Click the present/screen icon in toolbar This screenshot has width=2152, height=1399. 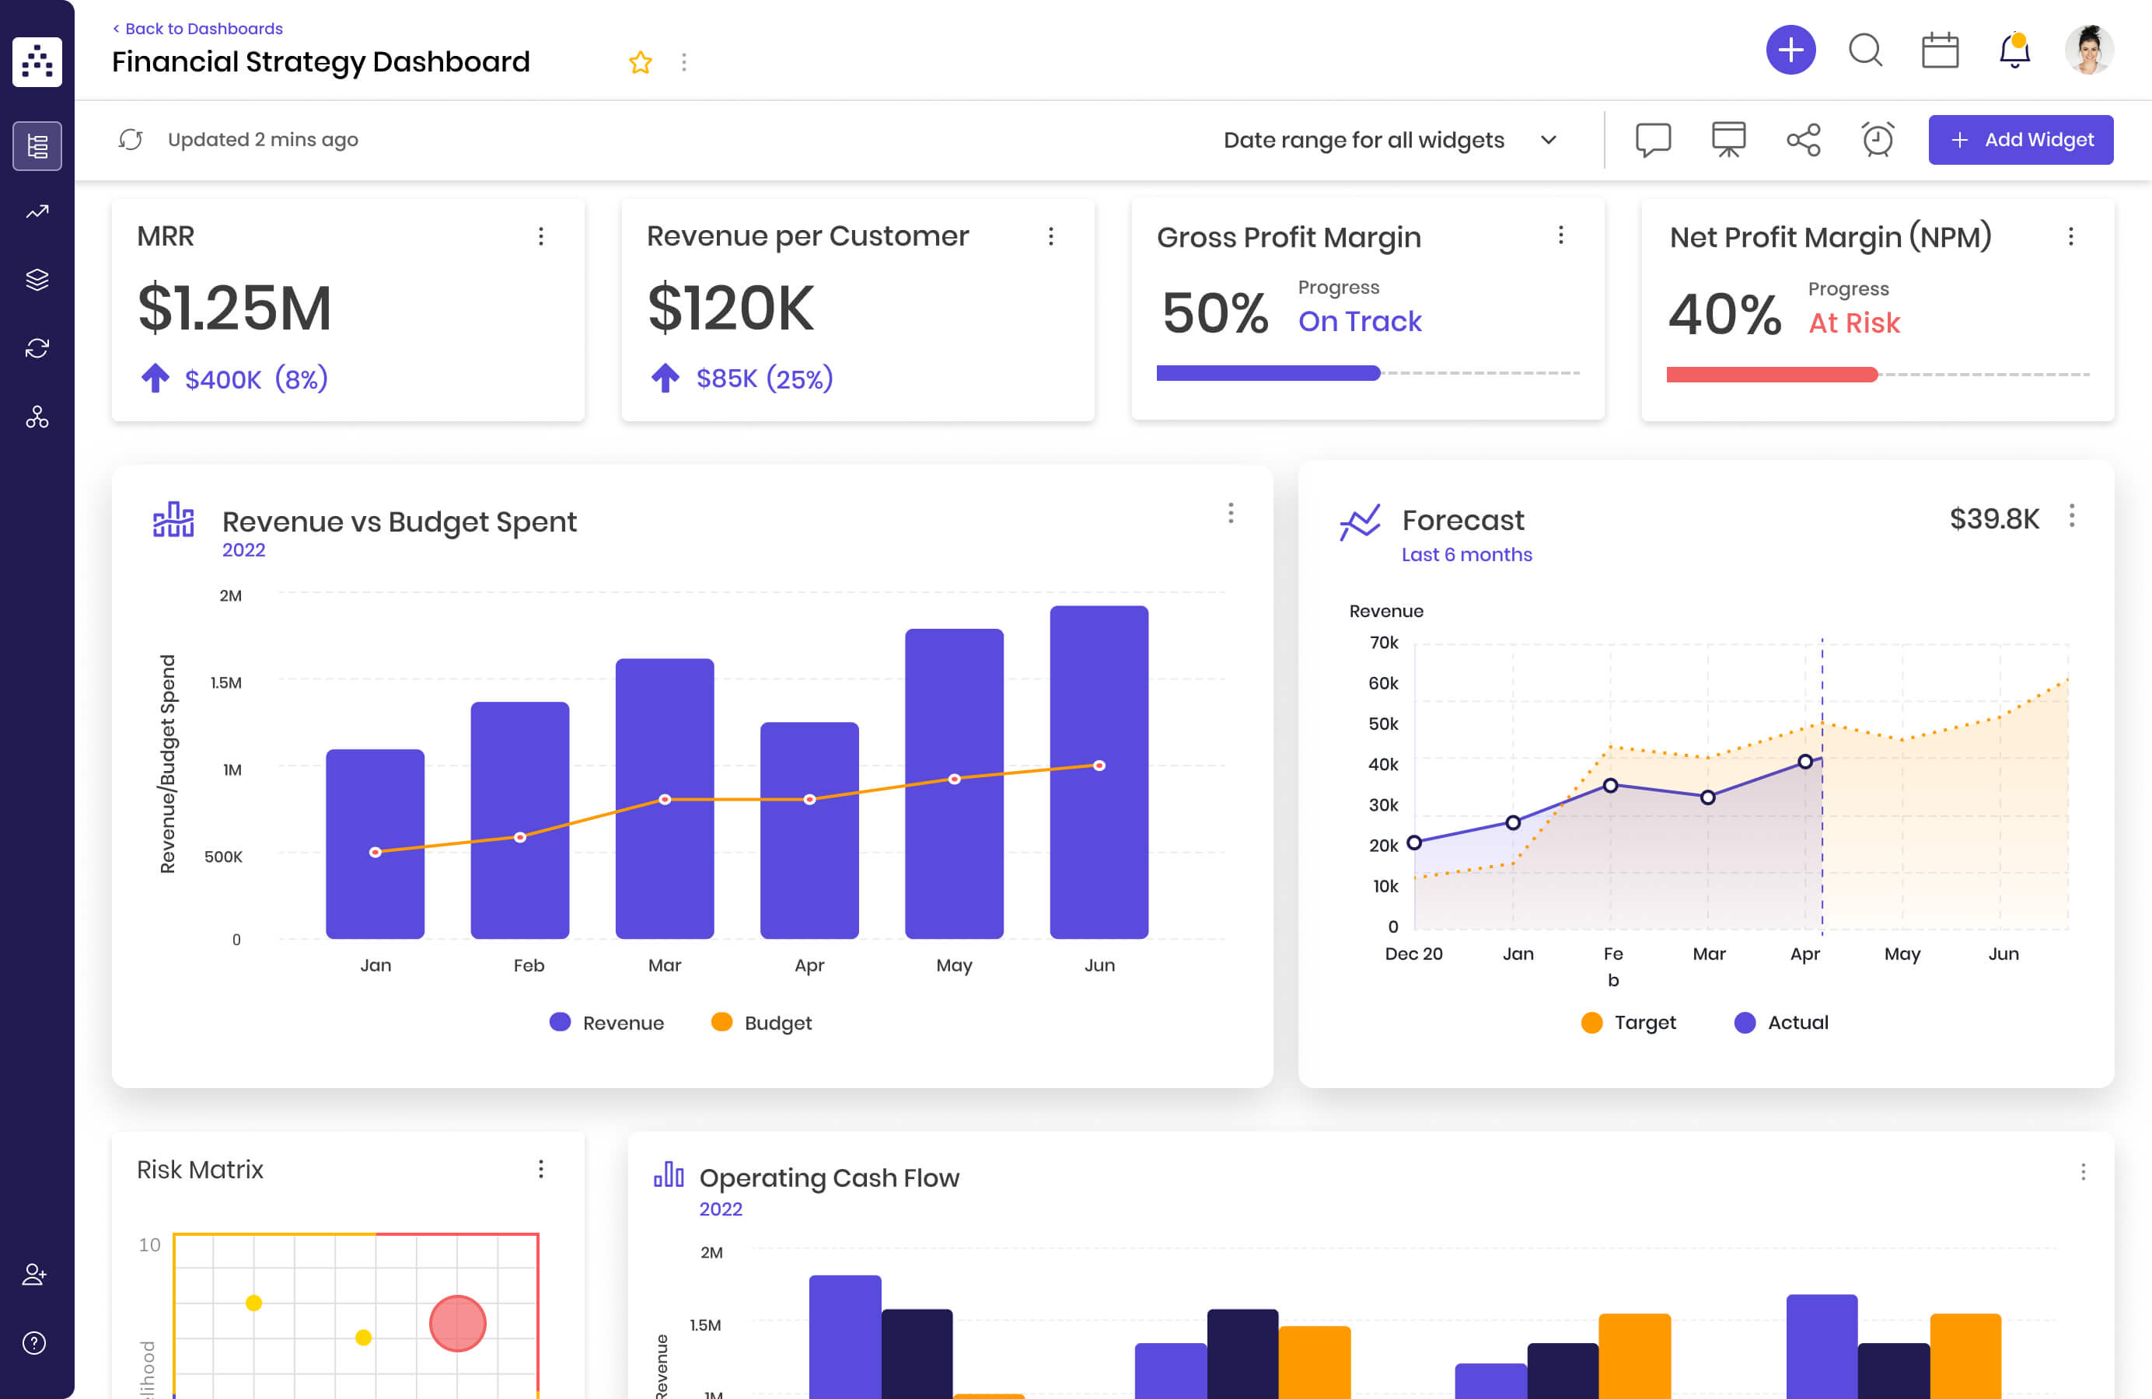point(1728,140)
